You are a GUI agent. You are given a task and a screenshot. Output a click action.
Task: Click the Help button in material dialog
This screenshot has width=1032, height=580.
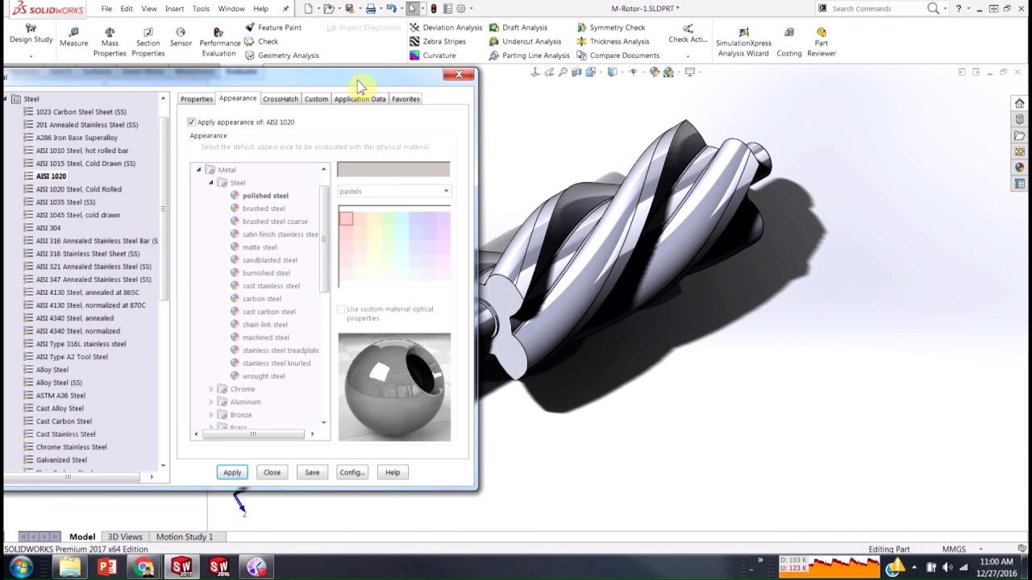[393, 472]
